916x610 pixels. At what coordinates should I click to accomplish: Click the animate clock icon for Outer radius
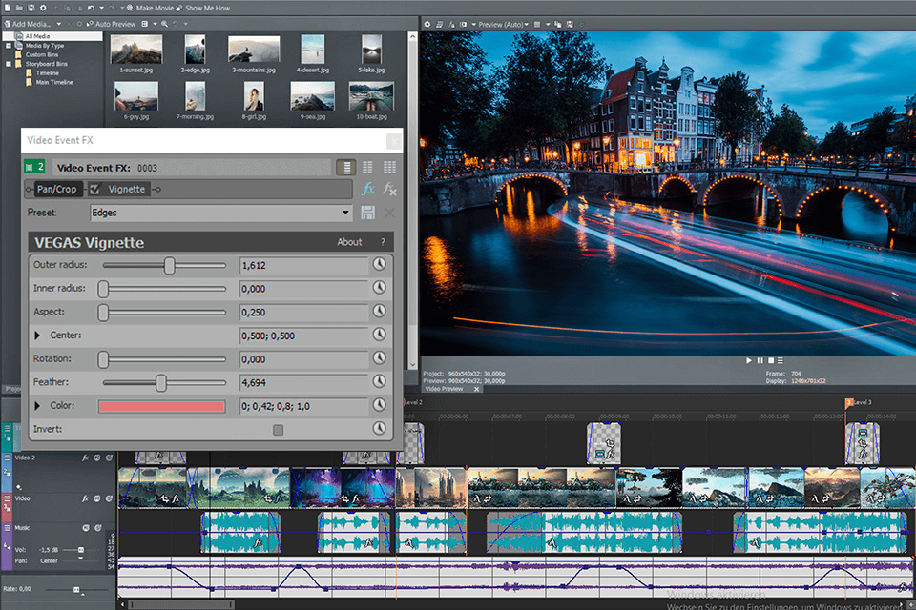click(379, 265)
